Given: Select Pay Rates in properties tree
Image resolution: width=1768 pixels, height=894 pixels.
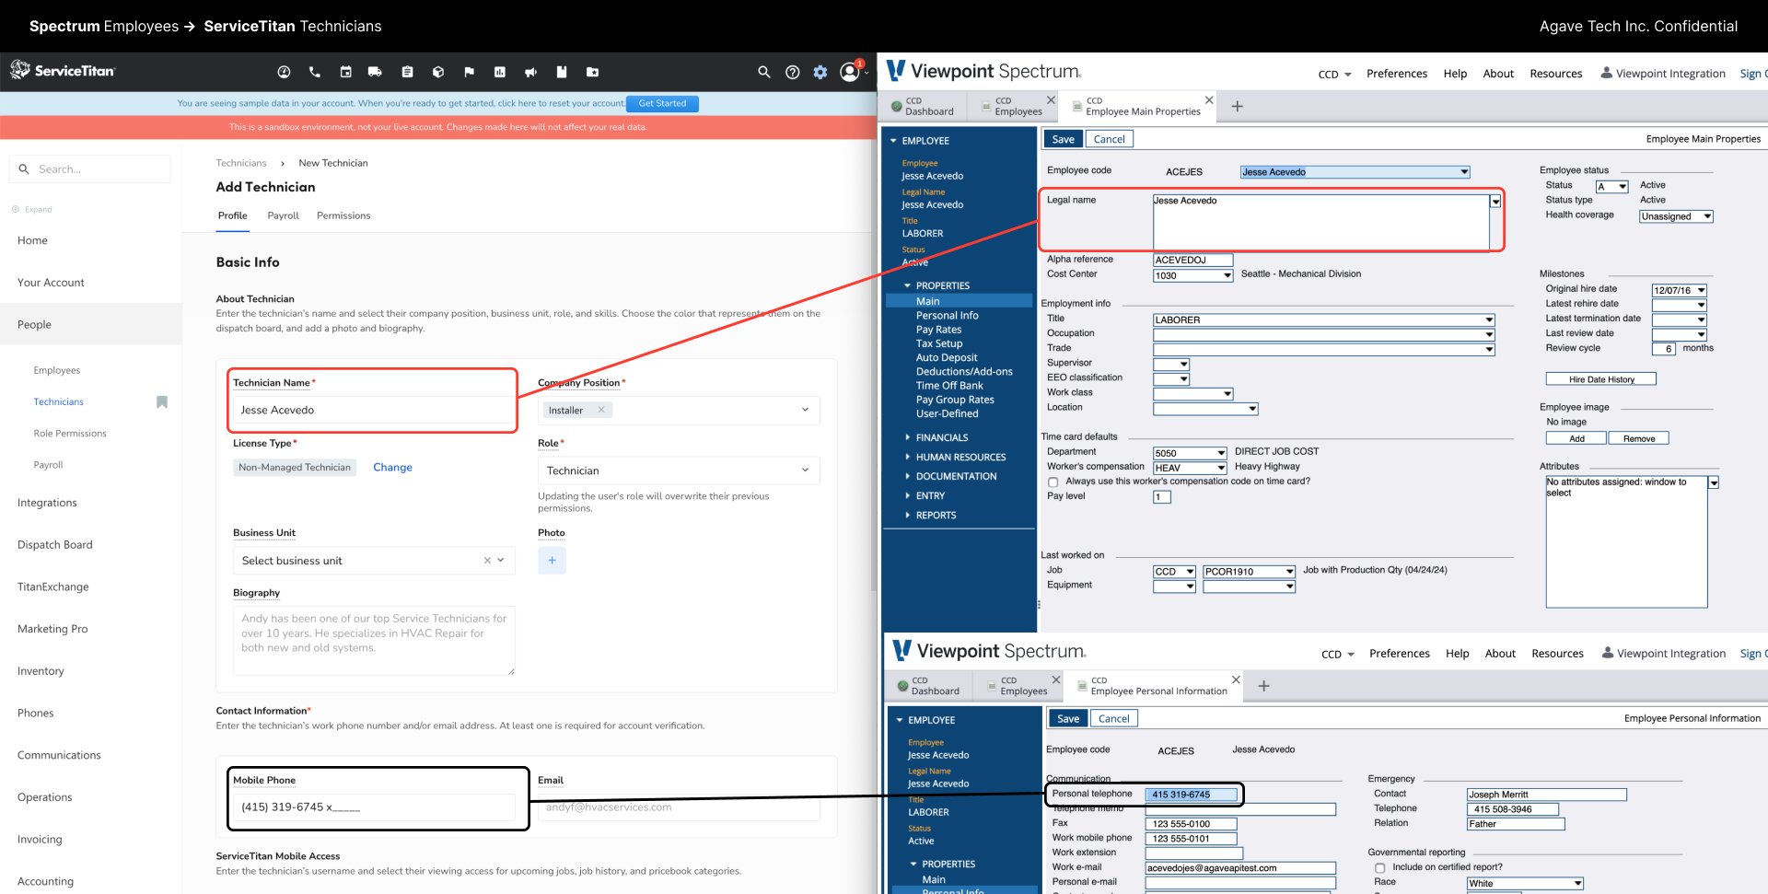Looking at the screenshot, I should 938,330.
